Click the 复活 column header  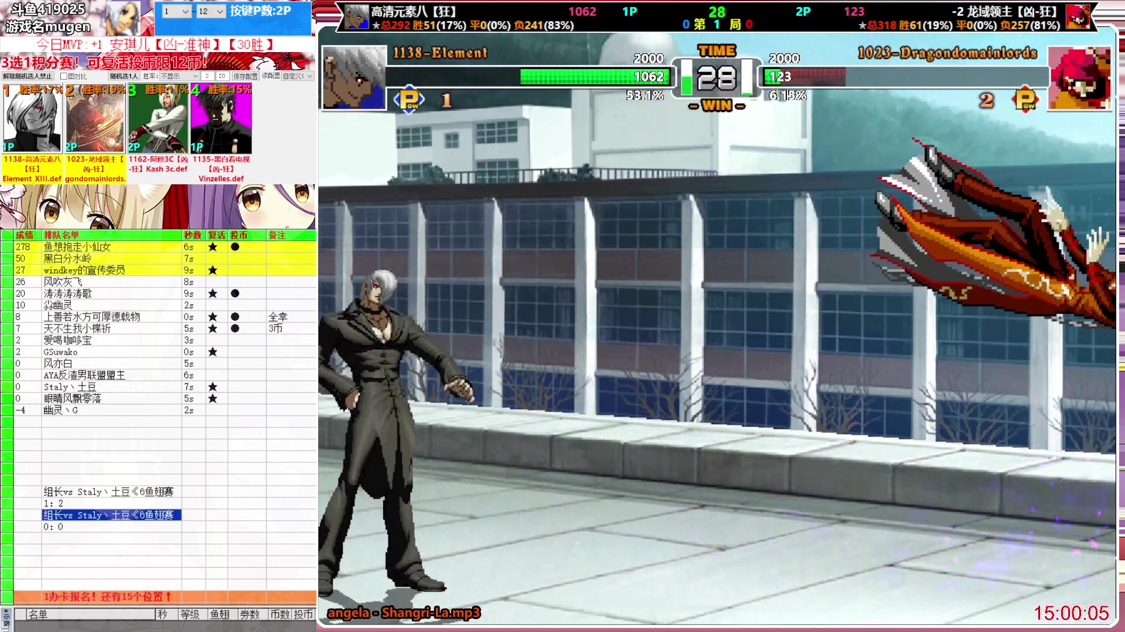pos(217,235)
